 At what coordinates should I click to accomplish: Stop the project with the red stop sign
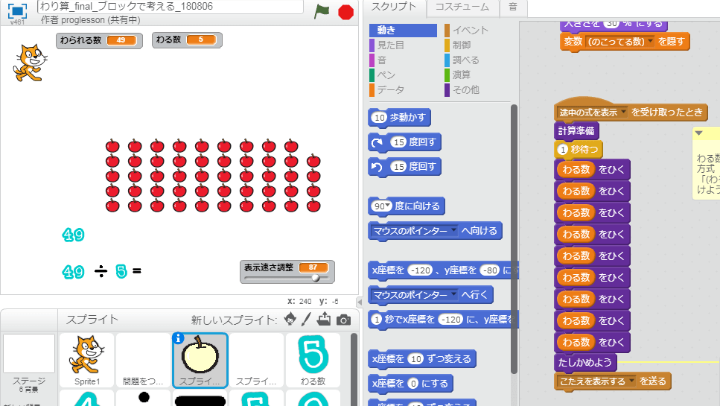(345, 12)
